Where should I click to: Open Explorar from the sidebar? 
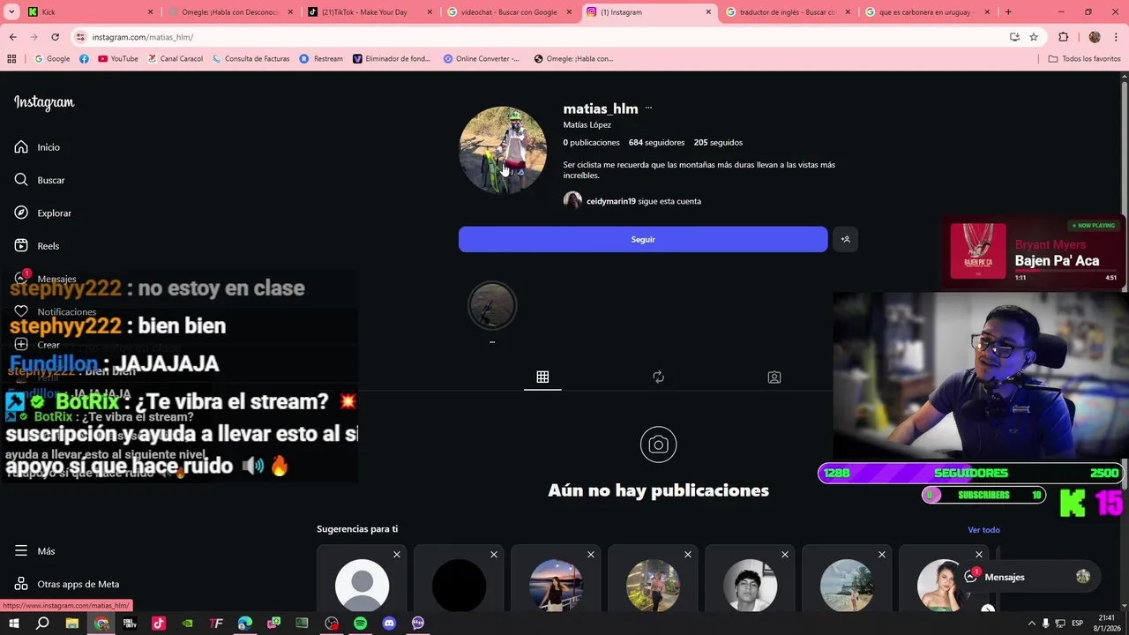point(42,213)
